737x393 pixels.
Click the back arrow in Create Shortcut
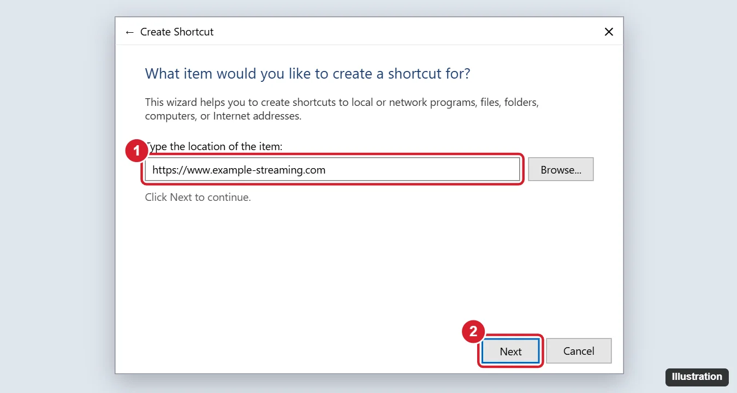(x=129, y=32)
